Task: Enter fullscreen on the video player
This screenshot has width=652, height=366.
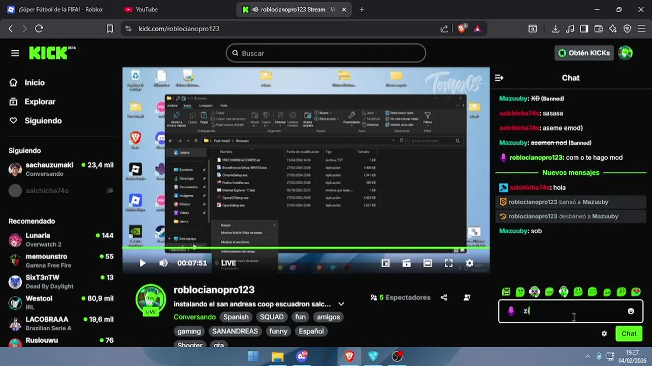Action: pos(448,263)
